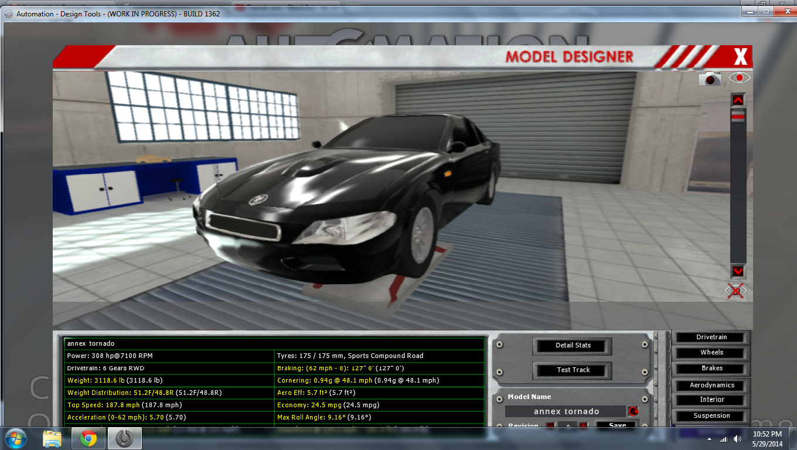This screenshot has width=797, height=450.
Task: Select the Suspension tab
Action: point(711,416)
